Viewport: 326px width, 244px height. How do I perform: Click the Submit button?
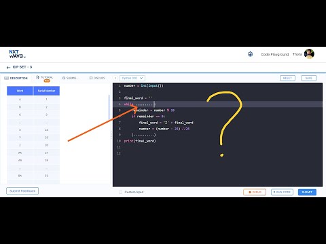point(307,192)
